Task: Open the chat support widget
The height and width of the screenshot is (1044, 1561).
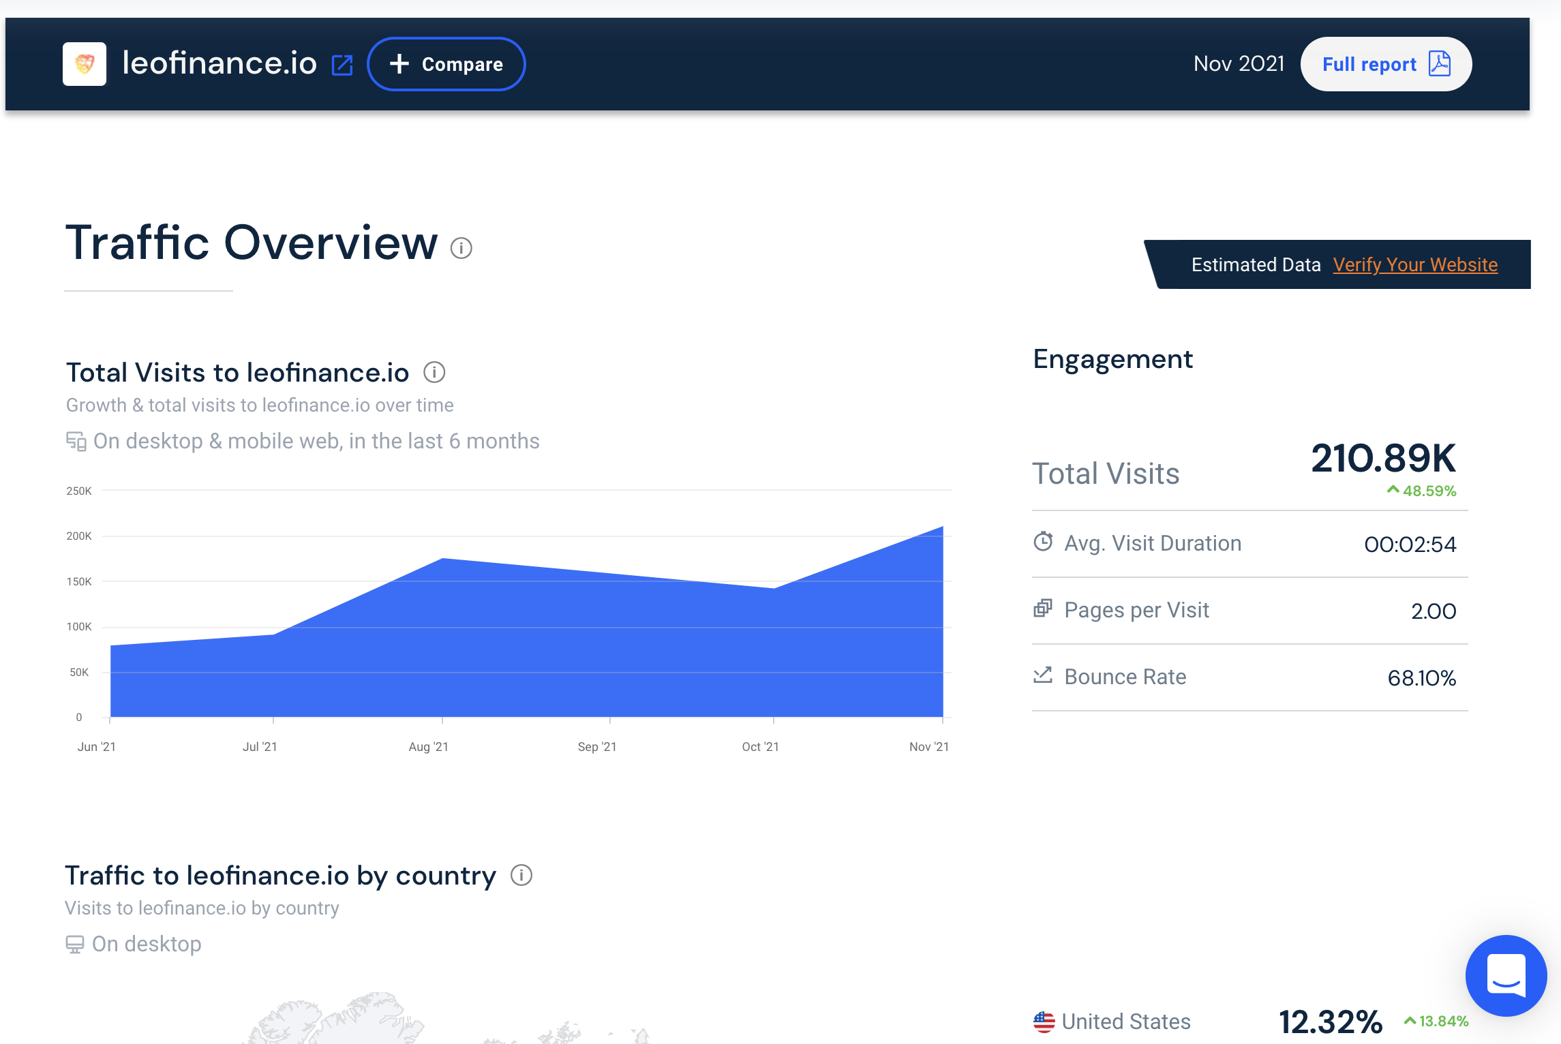Action: coord(1506,976)
